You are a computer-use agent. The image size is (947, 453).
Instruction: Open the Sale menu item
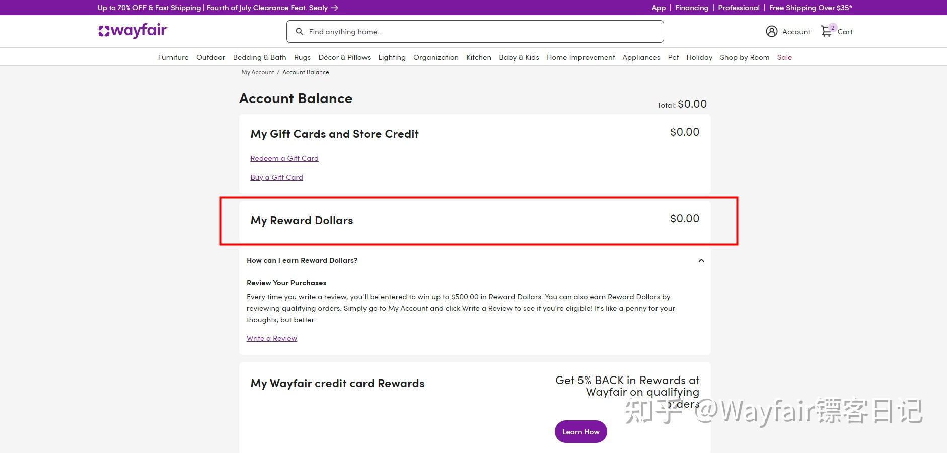(x=784, y=57)
